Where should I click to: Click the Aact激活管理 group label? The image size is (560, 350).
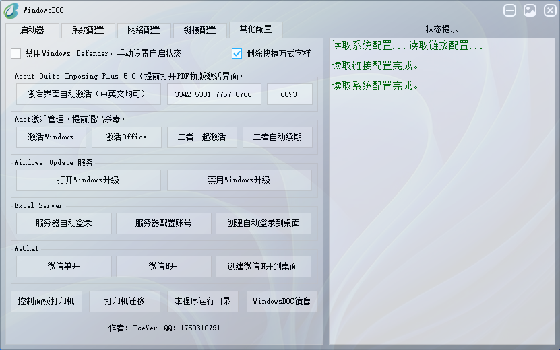pos(69,120)
